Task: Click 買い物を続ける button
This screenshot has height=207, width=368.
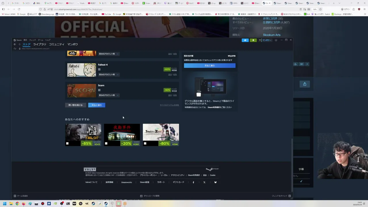Action: click(75, 105)
